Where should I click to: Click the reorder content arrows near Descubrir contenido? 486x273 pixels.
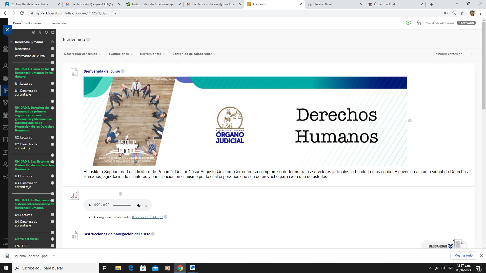click(x=472, y=54)
